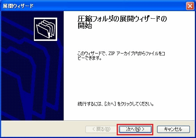Dismiss the wizard with キャンセル
This screenshot has width=196, height=138.
pyautogui.click(x=174, y=129)
